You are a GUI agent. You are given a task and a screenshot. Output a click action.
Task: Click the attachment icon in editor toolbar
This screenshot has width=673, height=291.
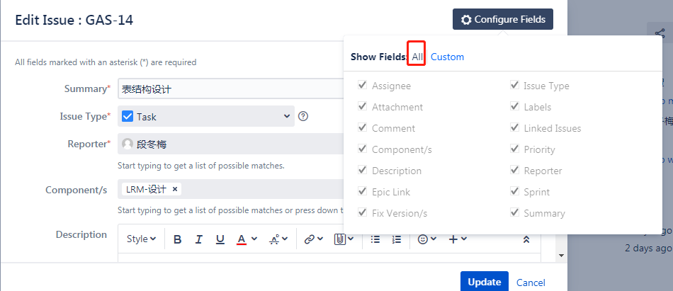click(x=344, y=239)
